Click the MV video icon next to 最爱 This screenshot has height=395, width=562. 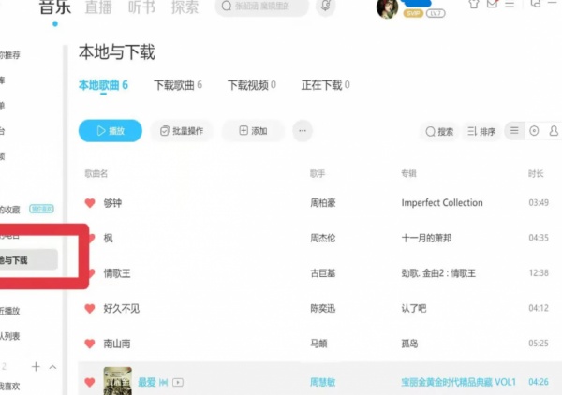tap(178, 382)
